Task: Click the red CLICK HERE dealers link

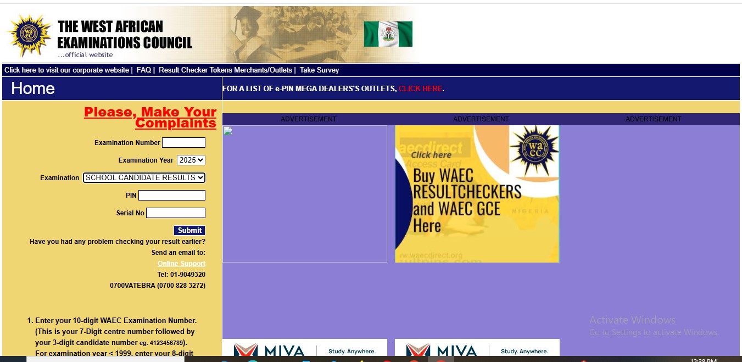Action: tap(420, 88)
